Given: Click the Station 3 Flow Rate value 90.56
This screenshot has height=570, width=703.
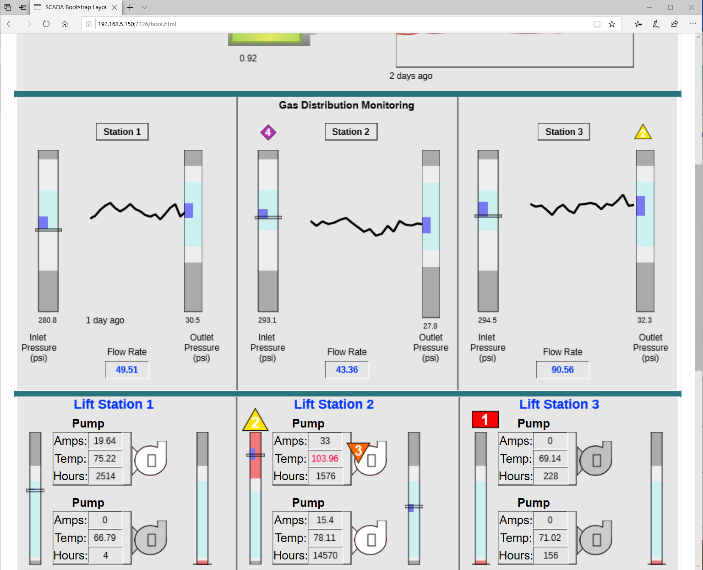Looking at the screenshot, I should (562, 370).
